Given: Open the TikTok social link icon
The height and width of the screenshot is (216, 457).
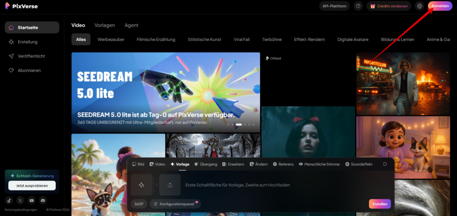Looking at the screenshot, I should [9, 200].
